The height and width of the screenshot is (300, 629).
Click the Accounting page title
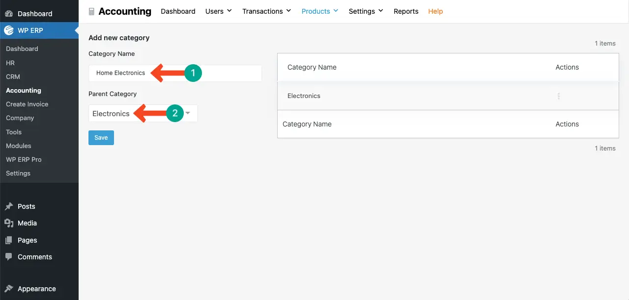click(125, 11)
